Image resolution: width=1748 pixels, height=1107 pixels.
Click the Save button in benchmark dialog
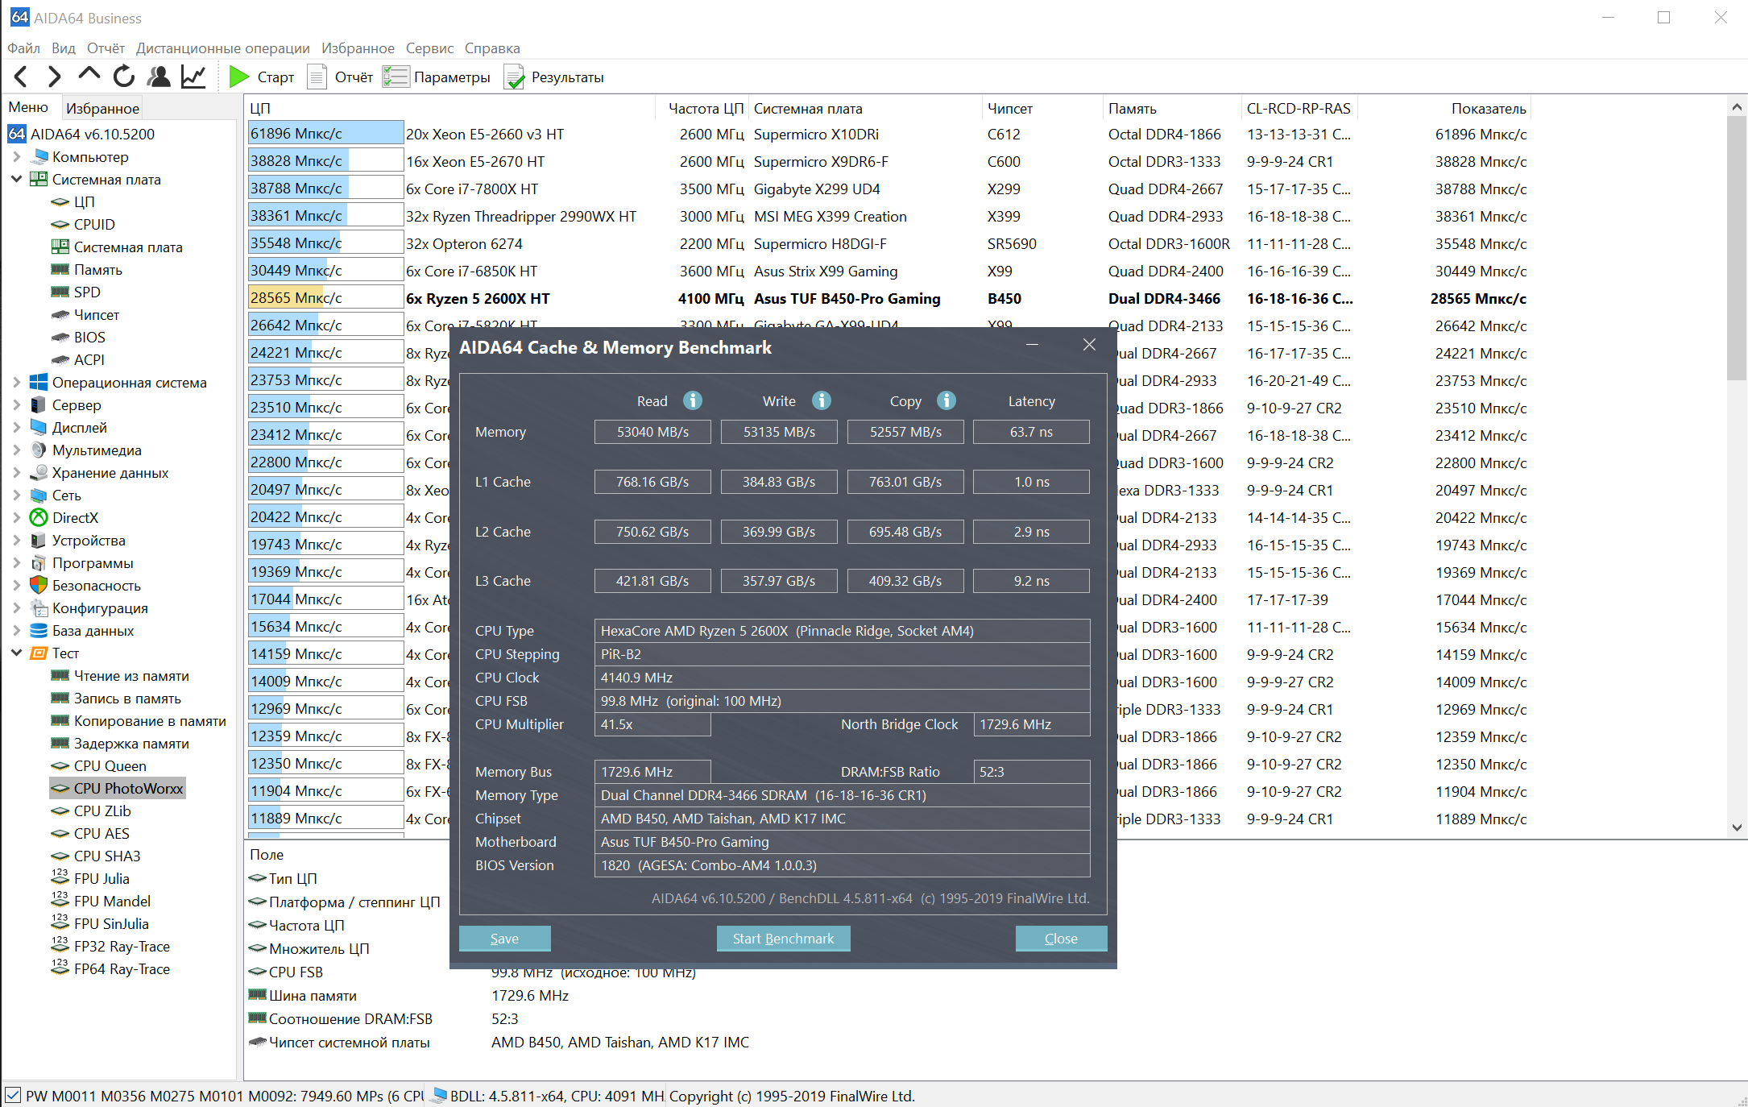[x=504, y=939]
